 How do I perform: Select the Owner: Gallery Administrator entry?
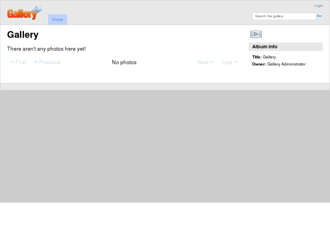tap(279, 64)
